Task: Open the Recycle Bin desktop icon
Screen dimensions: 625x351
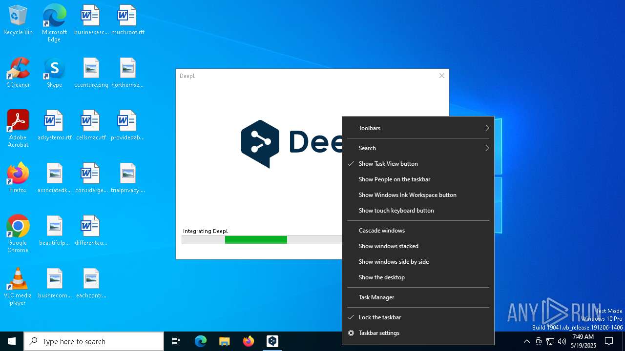Action: 18,20
